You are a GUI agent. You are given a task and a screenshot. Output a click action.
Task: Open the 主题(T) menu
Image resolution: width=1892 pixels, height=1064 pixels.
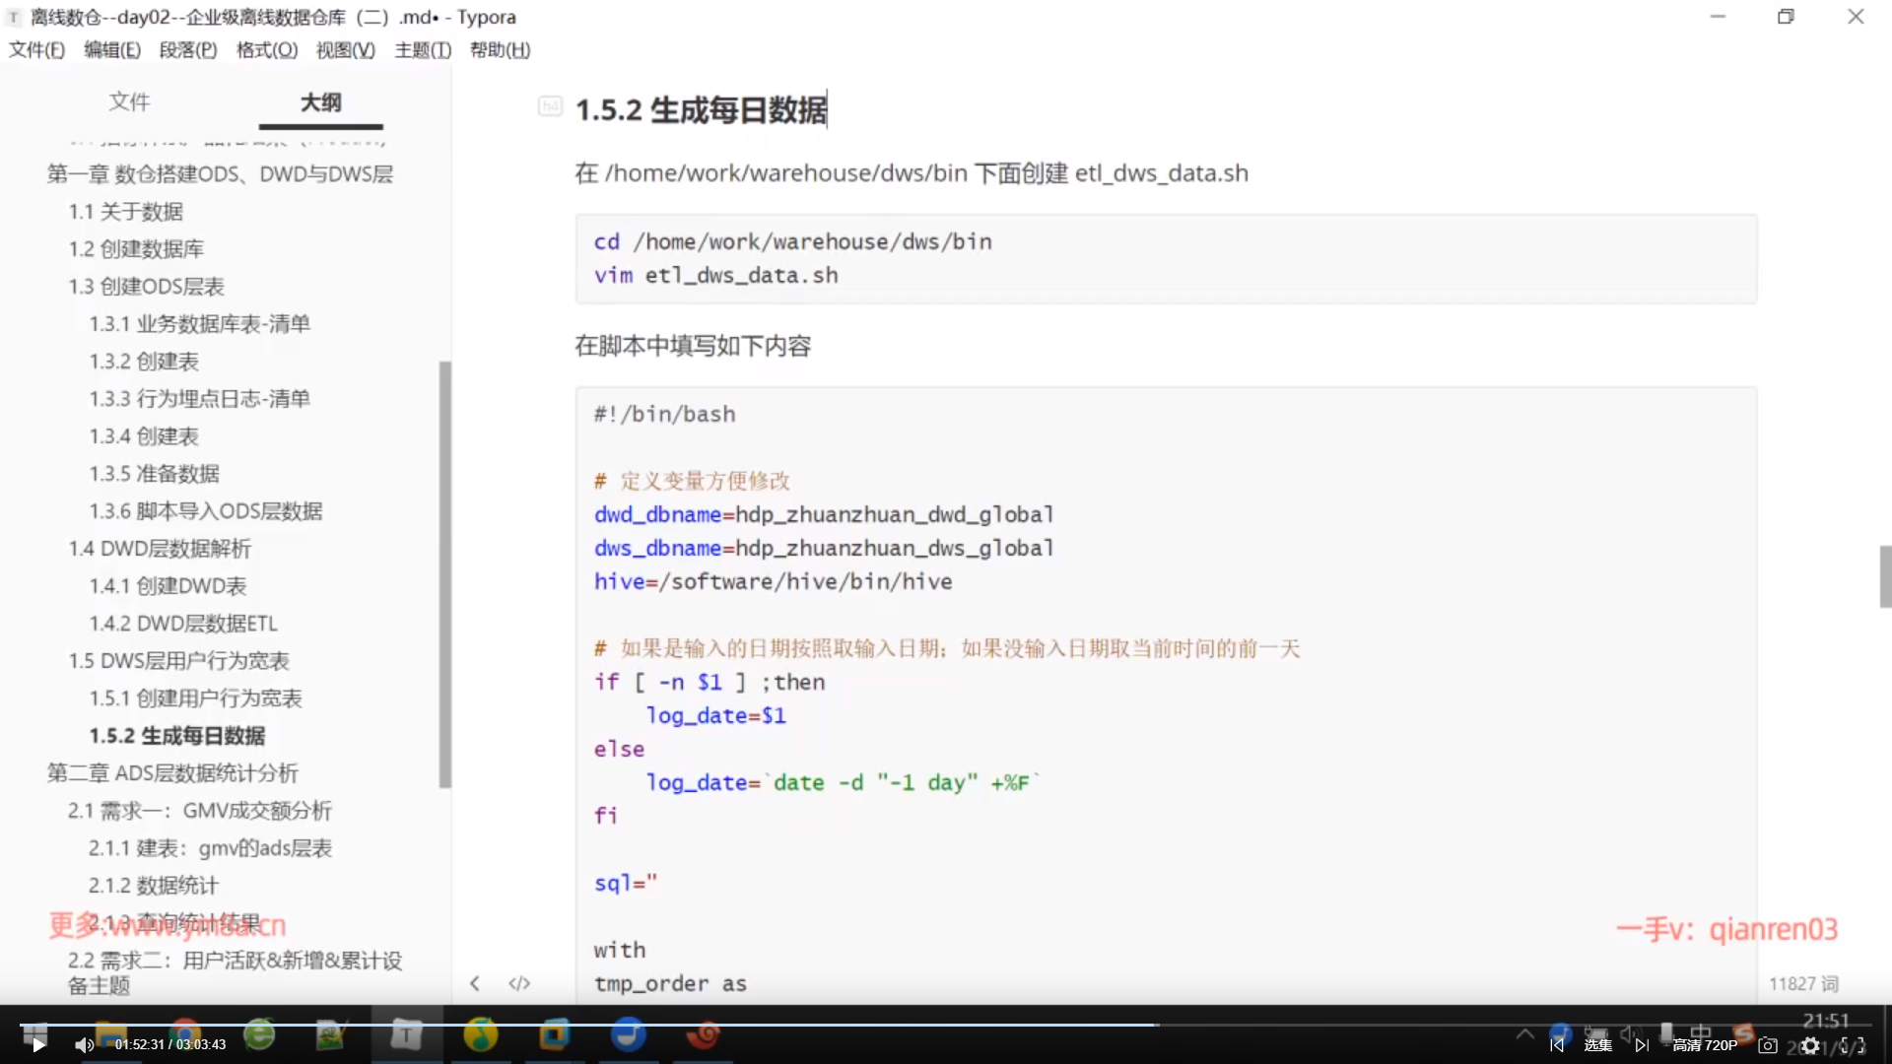(423, 49)
